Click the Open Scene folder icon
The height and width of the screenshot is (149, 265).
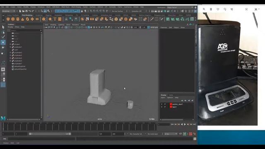(x=23, y=11)
